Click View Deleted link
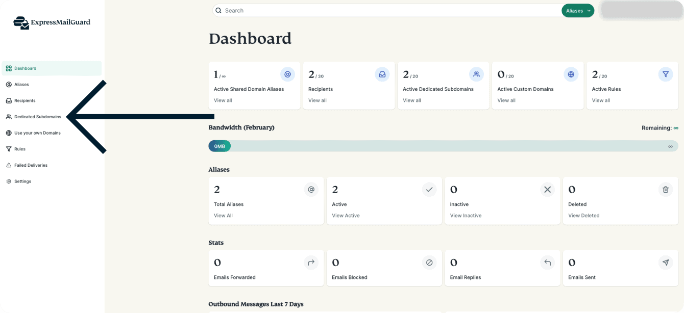 point(583,216)
